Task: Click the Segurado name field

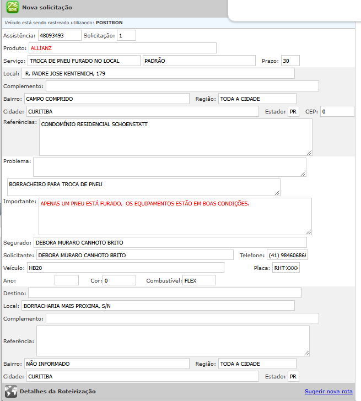Action: point(169,242)
